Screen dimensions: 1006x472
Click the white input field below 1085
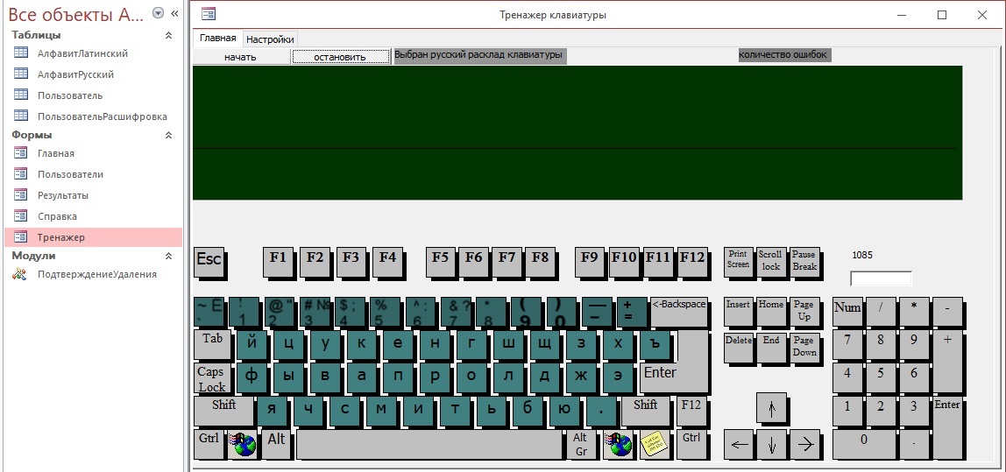[x=881, y=278]
